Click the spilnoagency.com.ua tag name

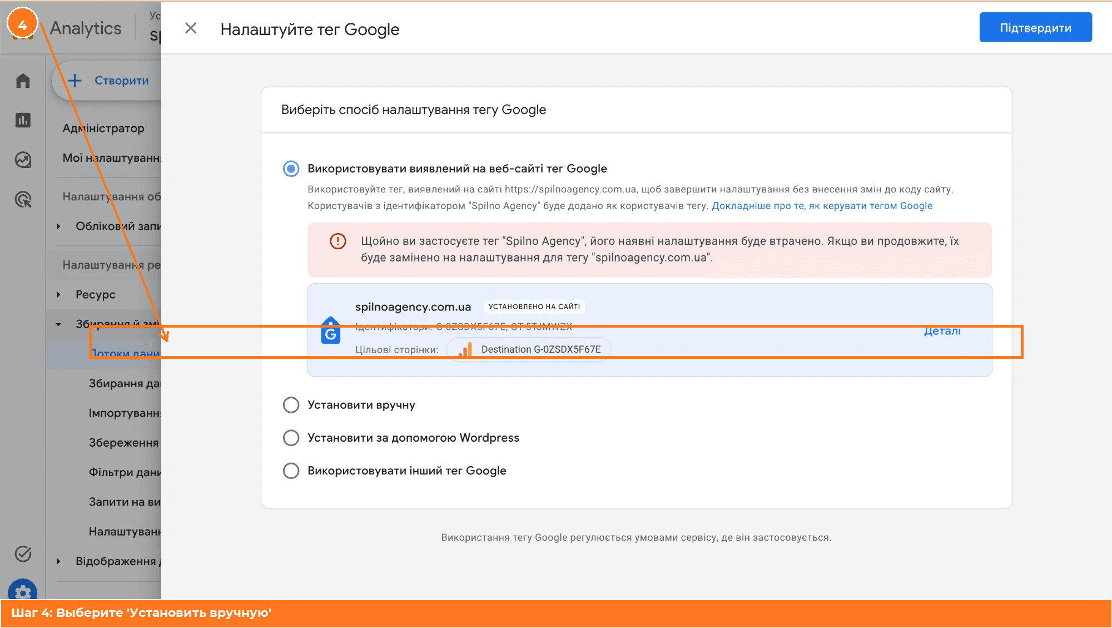point(413,307)
